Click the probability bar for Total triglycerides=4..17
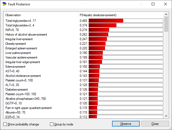Viewport: 172px width, 130px height. 126,20
